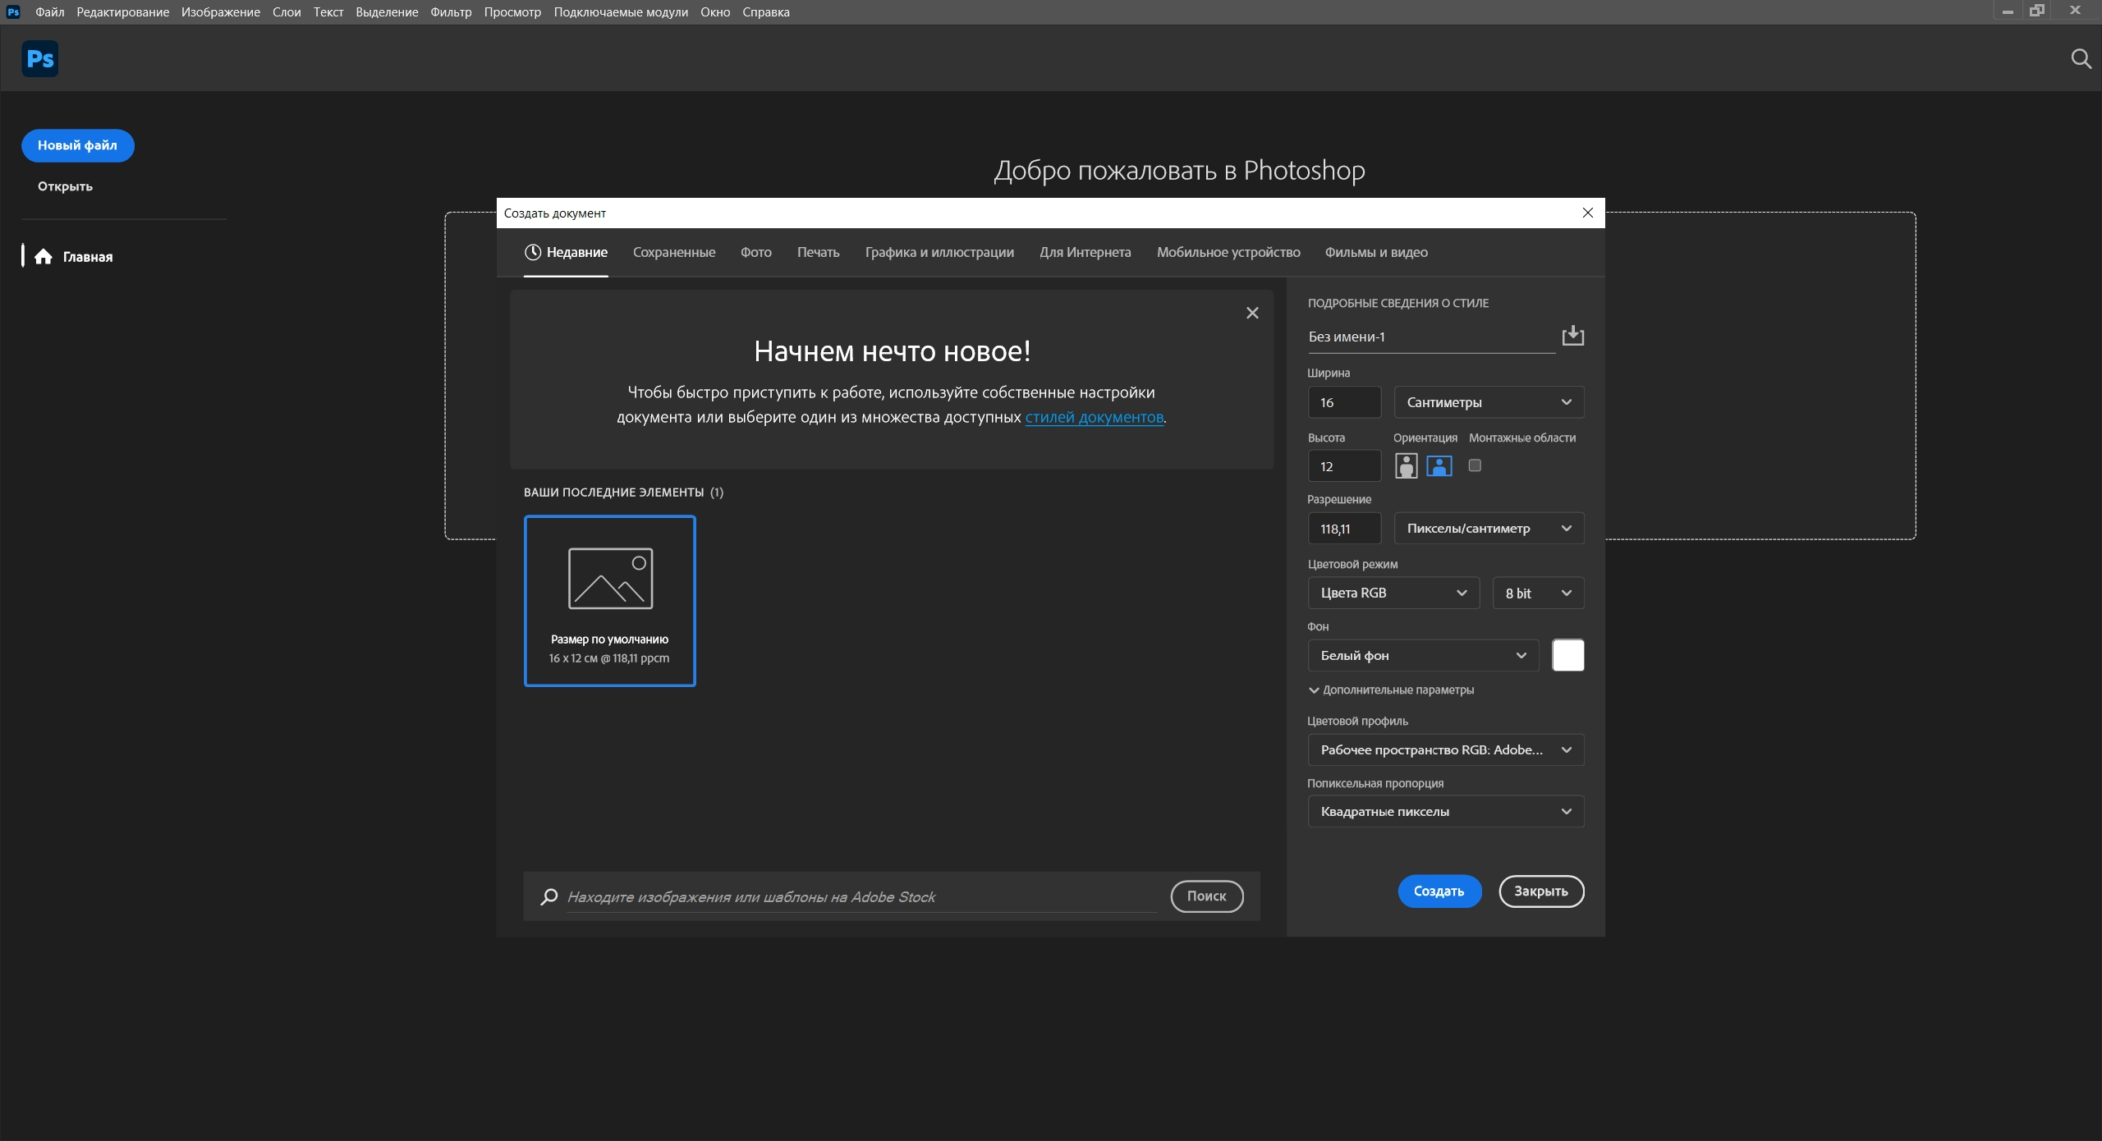Viewport: 2102px width, 1141px height.
Task: Switch to Мобильное устройство tab
Action: [1228, 252]
